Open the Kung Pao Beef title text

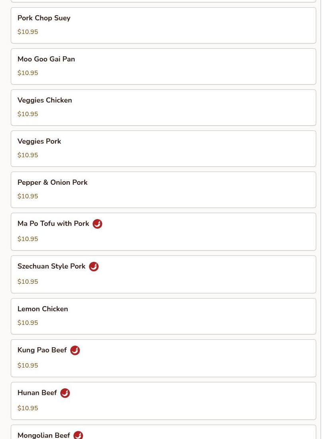42,350
